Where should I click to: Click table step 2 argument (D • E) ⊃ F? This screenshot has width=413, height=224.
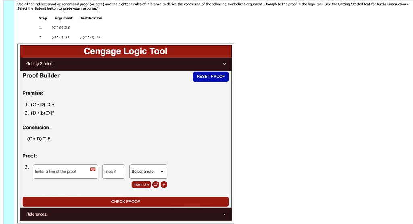61,37
